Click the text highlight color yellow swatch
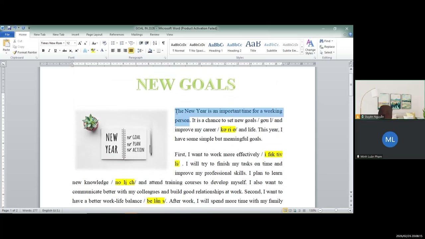Image resolution: width=425 pixels, height=239 pixels. coord(93,51)
